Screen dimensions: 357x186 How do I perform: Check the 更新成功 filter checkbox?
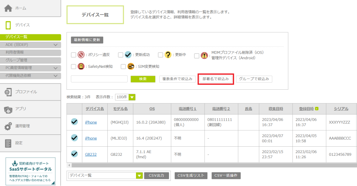[120, 55]
